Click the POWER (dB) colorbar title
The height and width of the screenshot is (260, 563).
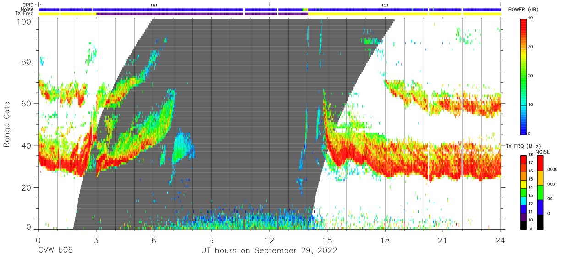tap(523, 10)
